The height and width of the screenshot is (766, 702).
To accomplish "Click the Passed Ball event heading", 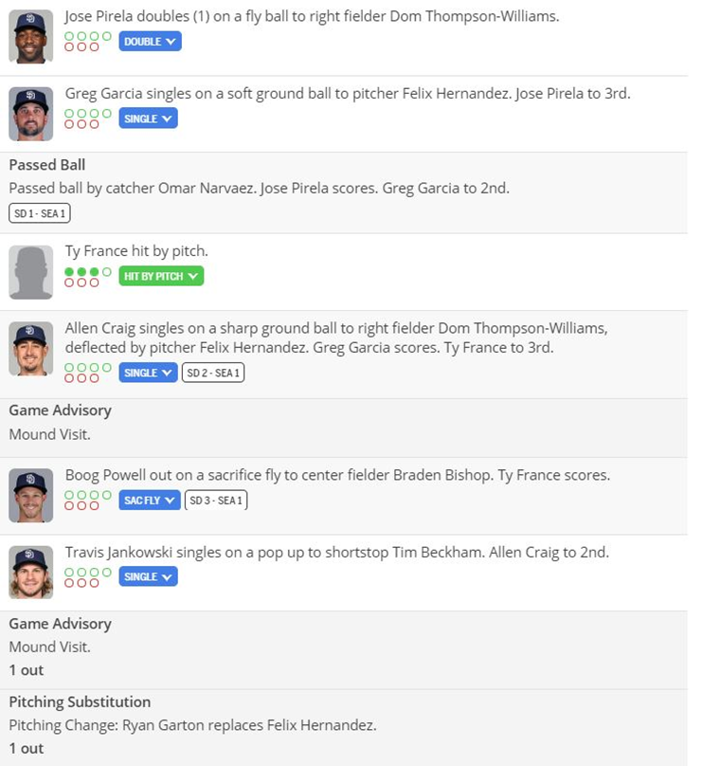I will (x=47, y=165).
